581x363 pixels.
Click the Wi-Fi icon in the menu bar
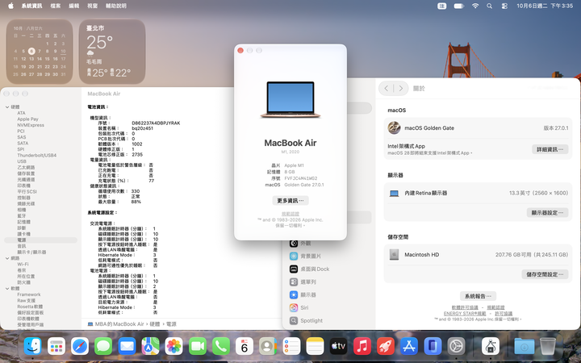(475, 6)
